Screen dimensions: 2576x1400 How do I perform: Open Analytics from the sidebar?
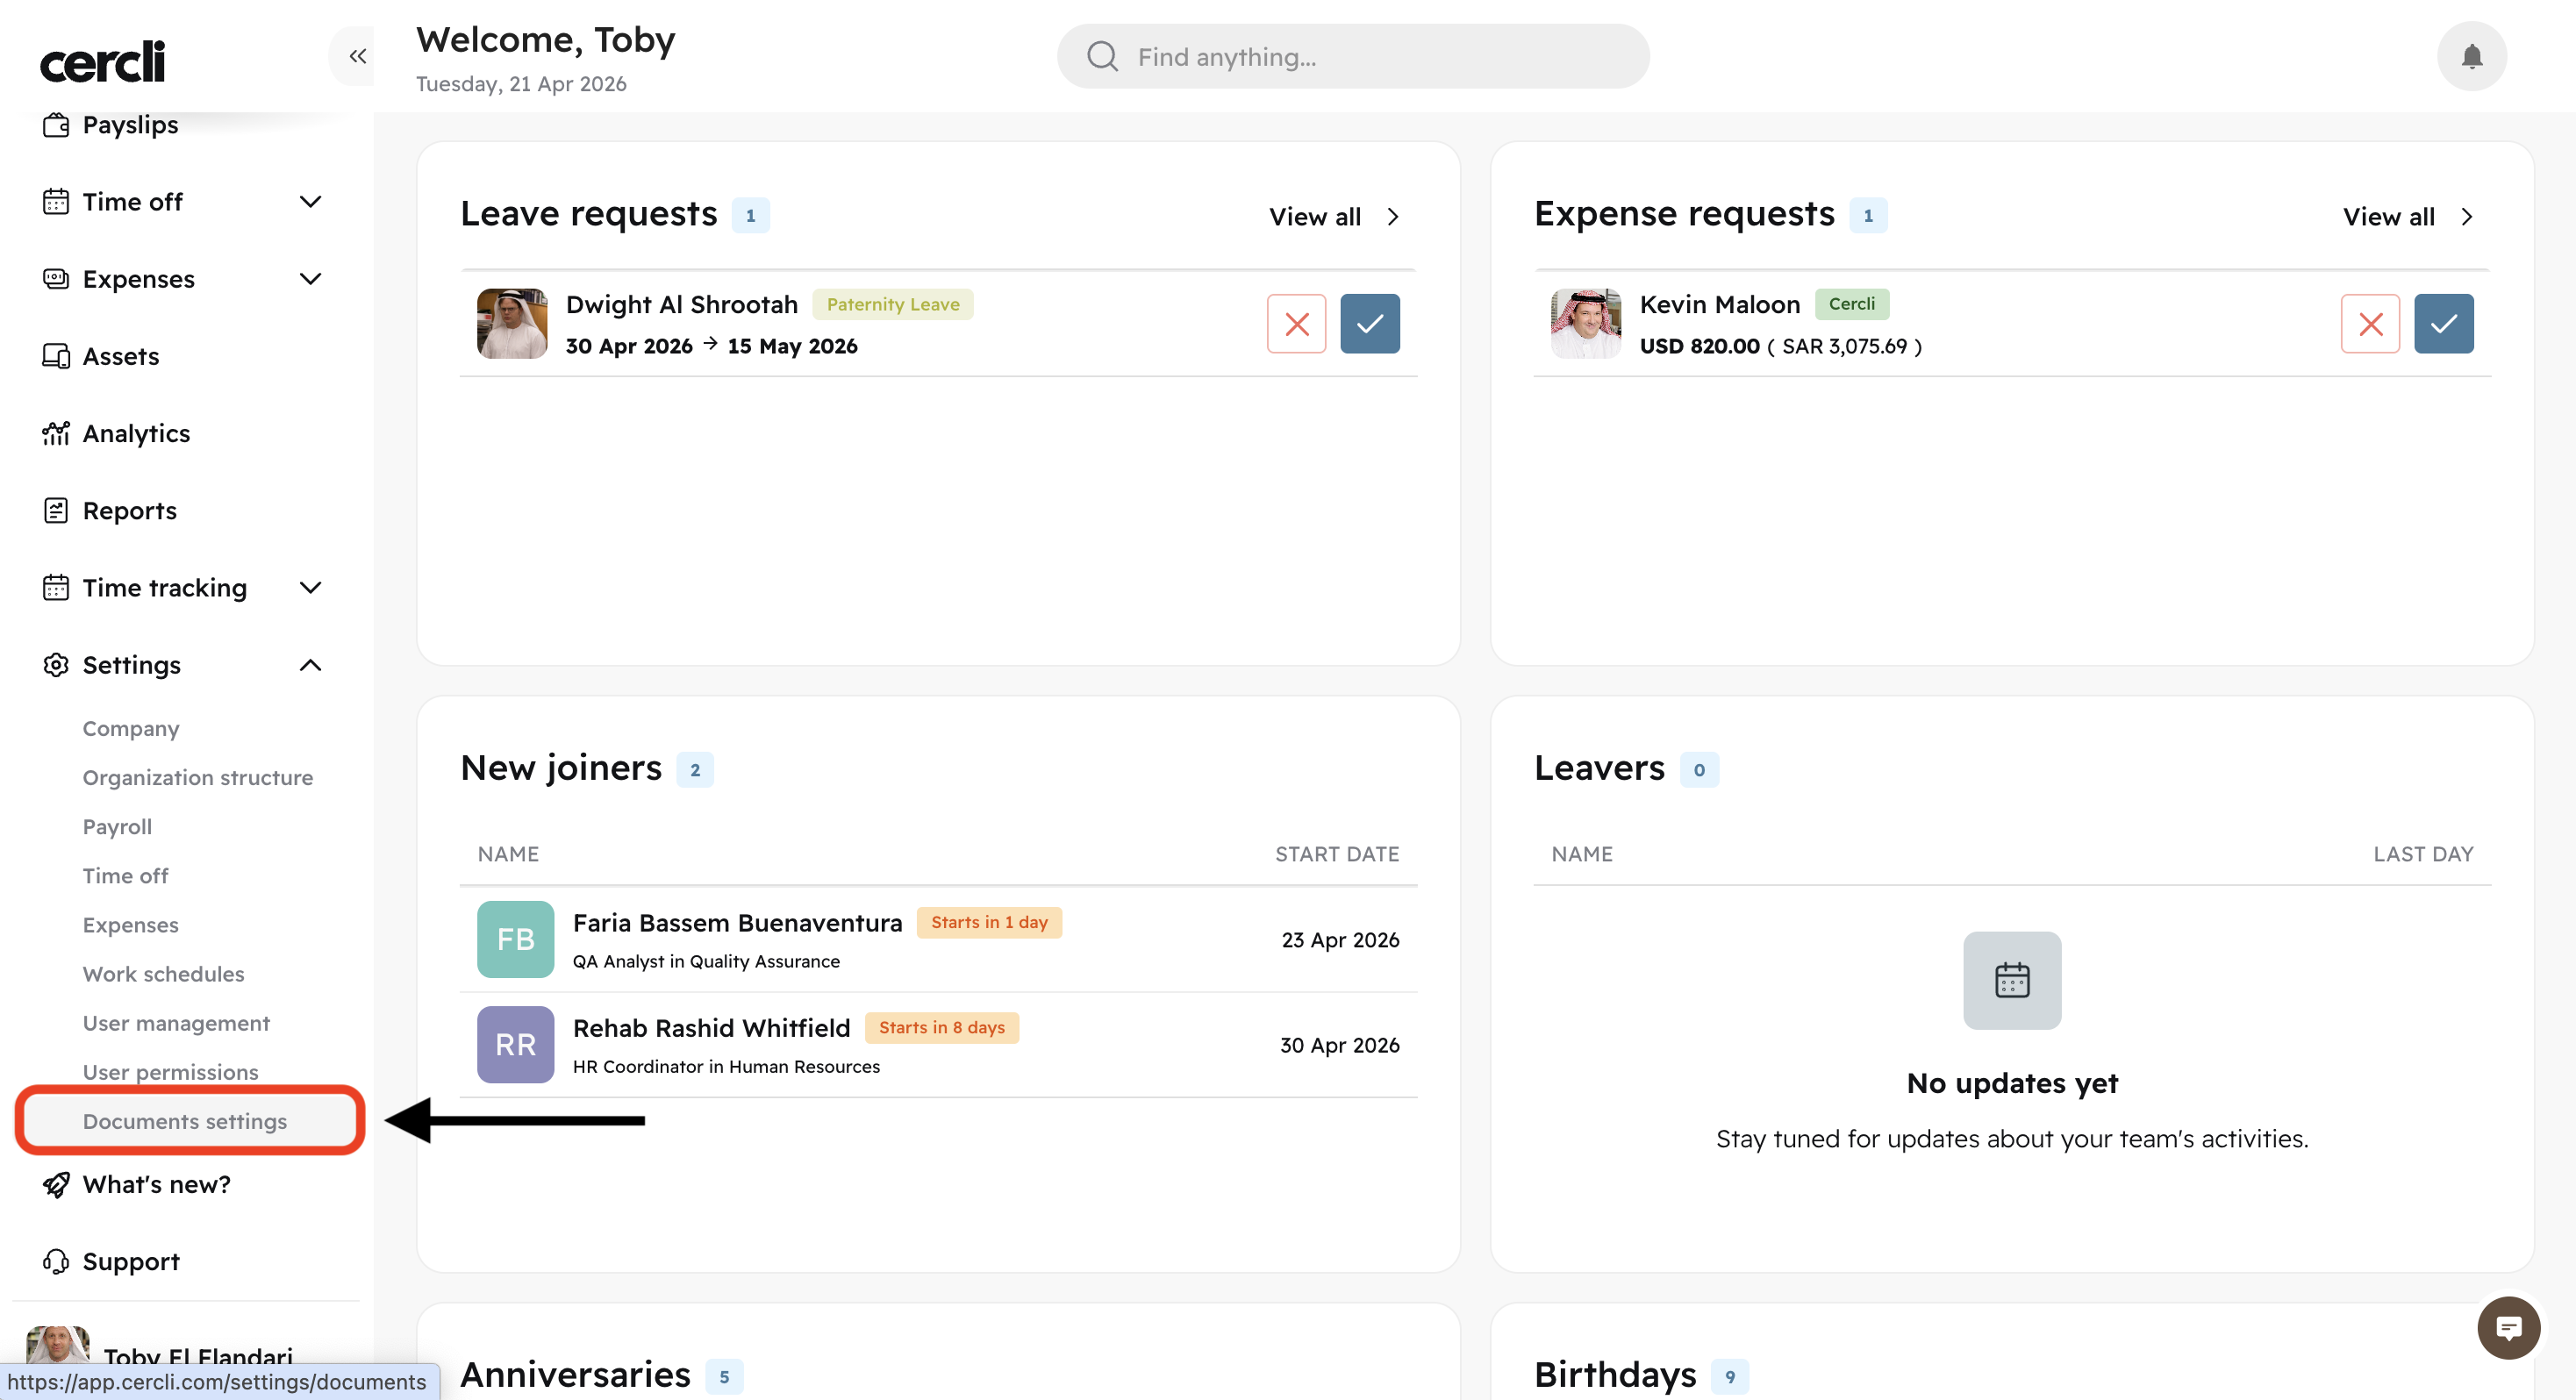pos(136,433)
